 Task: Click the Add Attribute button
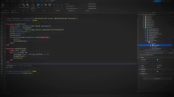[x=157, y=78]
